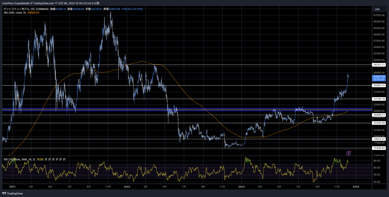Open the RSI (14, close, SMA) indicator legend
This screenshot has width=389, height=197.
point(20,159)
